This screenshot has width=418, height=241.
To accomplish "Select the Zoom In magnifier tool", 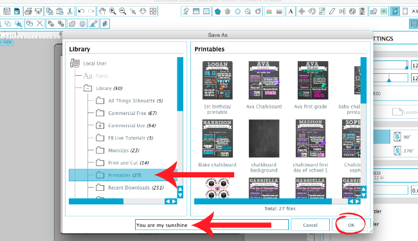I will tap(113, 11).
